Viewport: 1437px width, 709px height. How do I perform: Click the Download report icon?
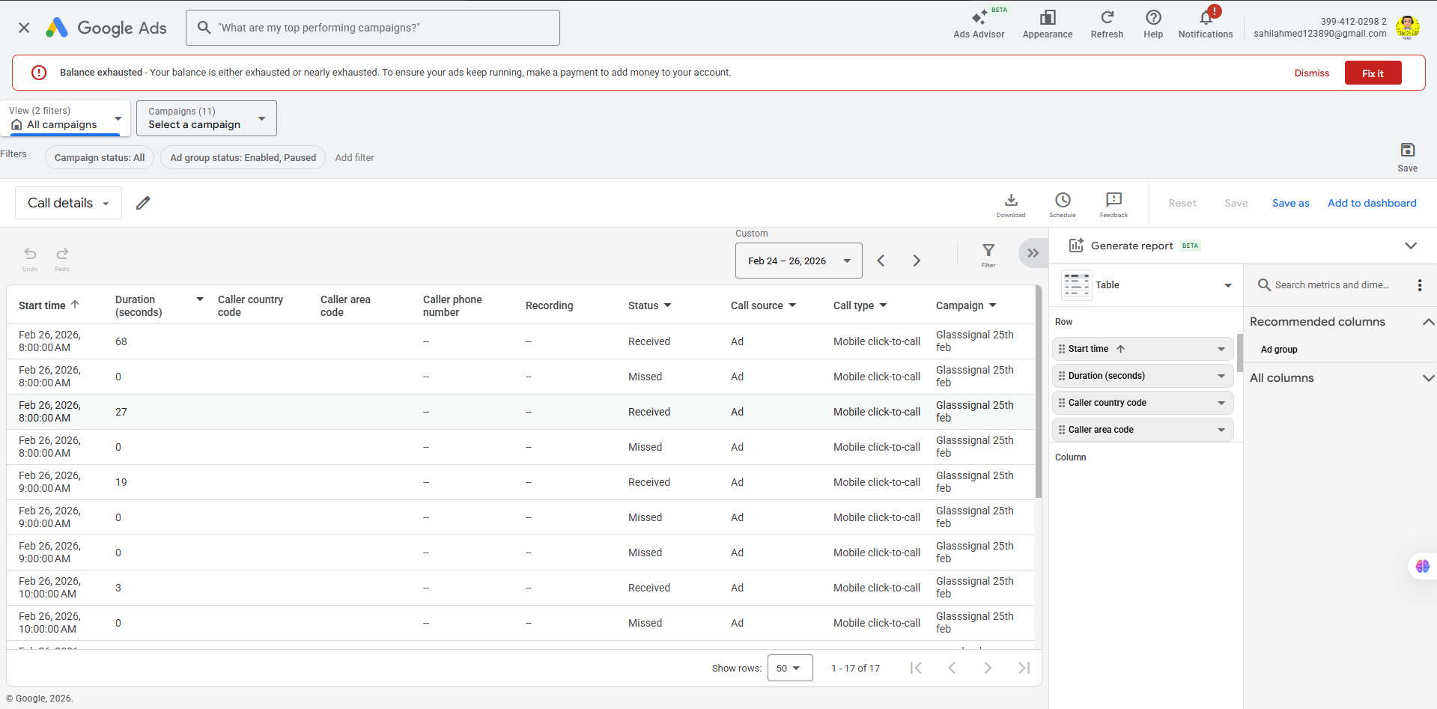(x=1010, y=201)
